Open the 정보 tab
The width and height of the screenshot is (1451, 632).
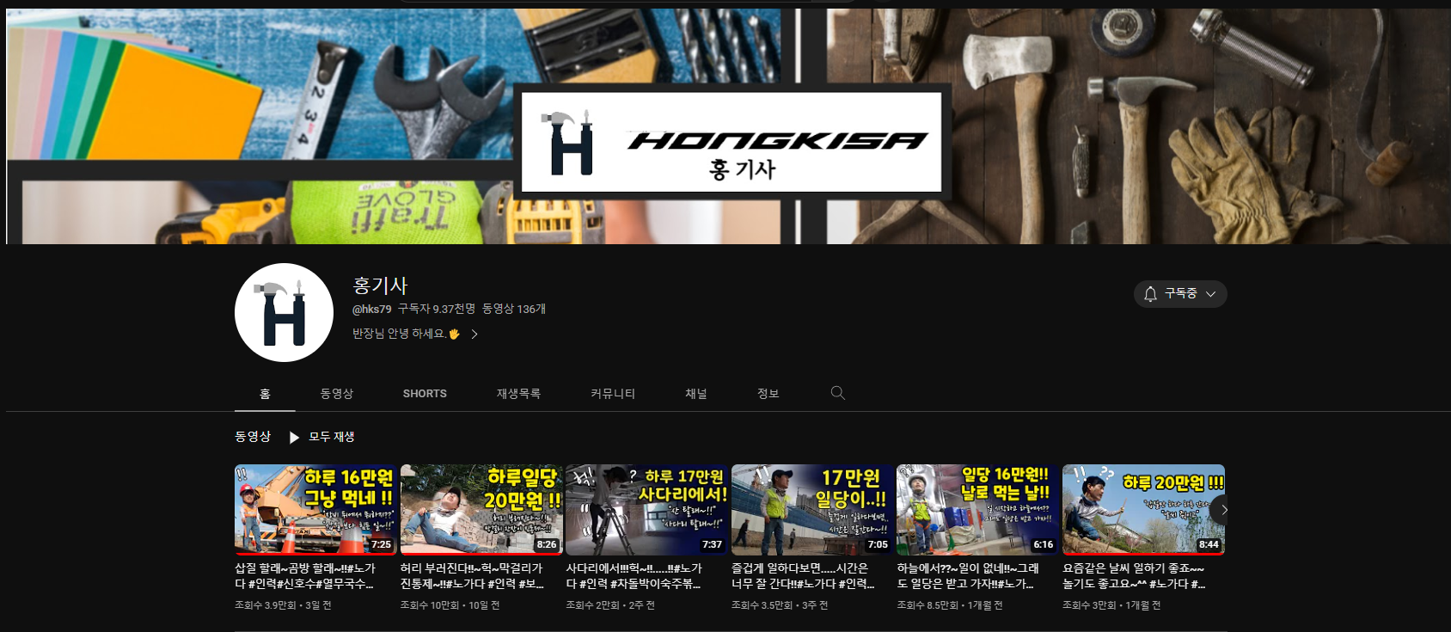[768, 394]
